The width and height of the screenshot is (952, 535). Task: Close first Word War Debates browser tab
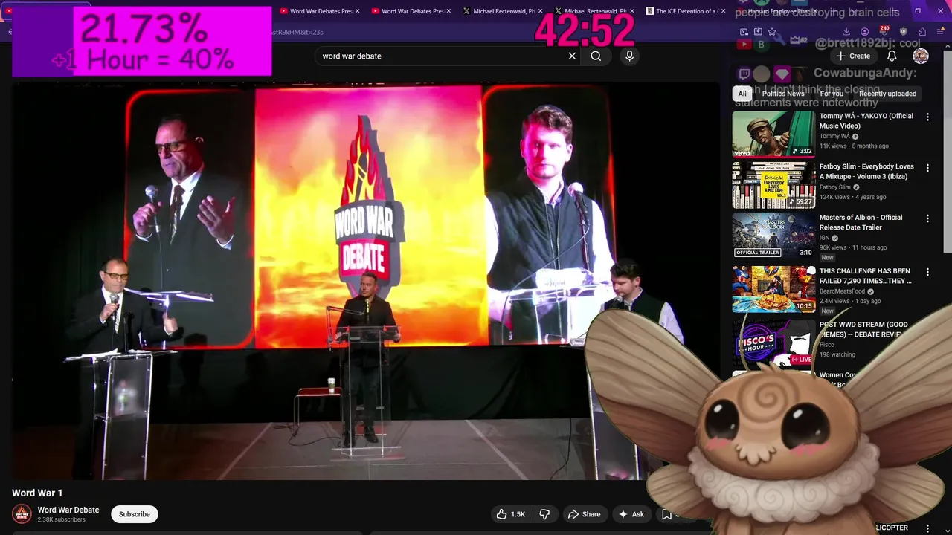coord(358,11)
